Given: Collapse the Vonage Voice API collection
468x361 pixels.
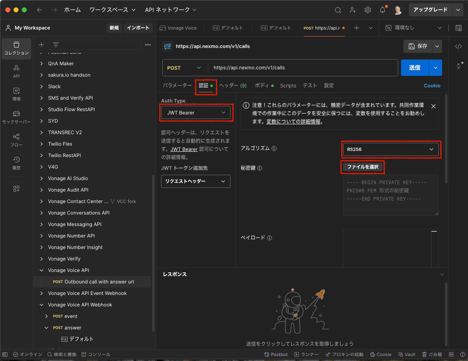Looking at the screenshot, I should [41, 270].
